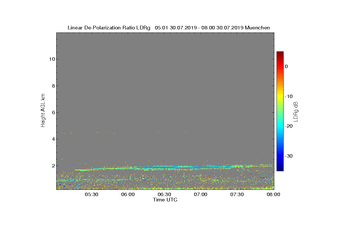Click the 07:30 time axis label
339x226 pixels.
237,195
